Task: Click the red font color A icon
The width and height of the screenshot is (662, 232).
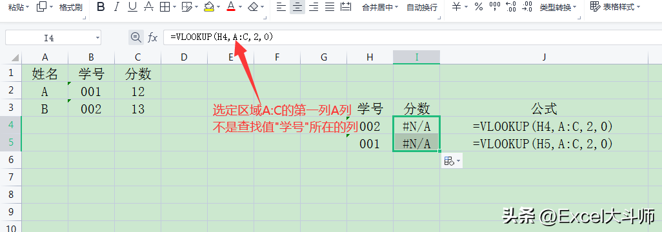Action: (x=231, y=6)
